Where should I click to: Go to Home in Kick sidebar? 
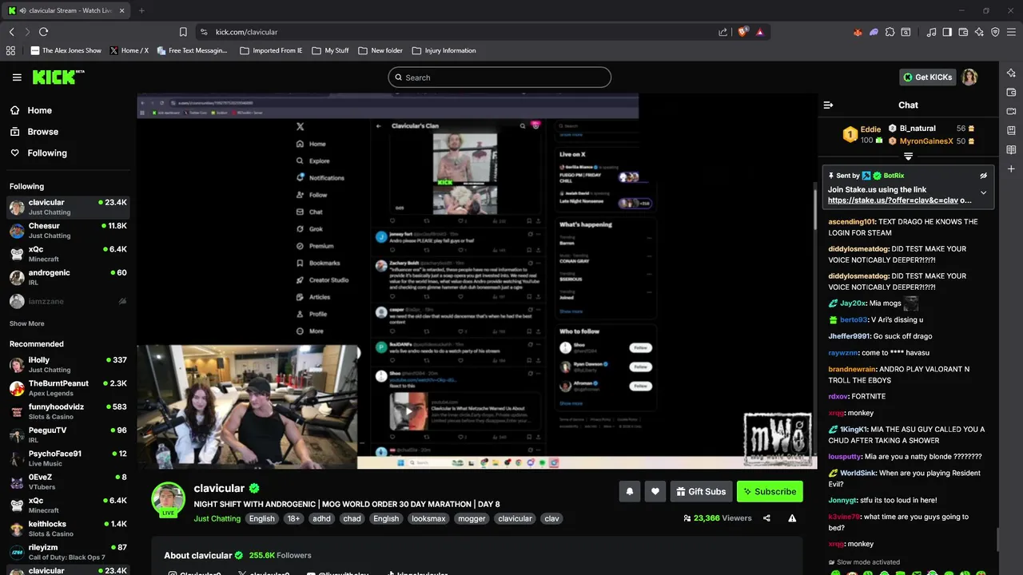(x=30, y=110)
